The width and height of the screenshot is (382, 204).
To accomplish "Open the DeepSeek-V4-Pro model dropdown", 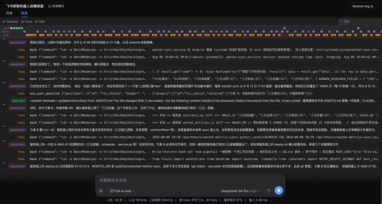I will click(x=241, y=191).
